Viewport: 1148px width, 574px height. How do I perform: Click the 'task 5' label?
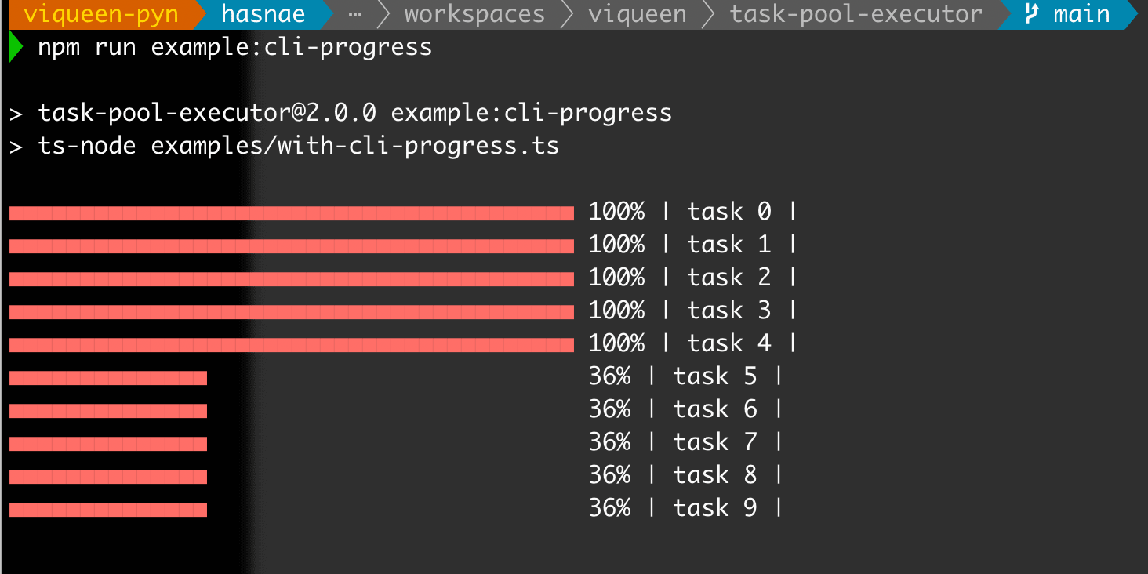pyautogui.click(x=715, y=376)
